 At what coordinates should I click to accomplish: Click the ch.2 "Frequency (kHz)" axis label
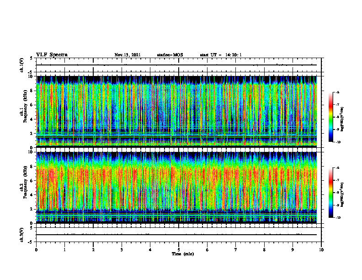(x=25, y=181)
